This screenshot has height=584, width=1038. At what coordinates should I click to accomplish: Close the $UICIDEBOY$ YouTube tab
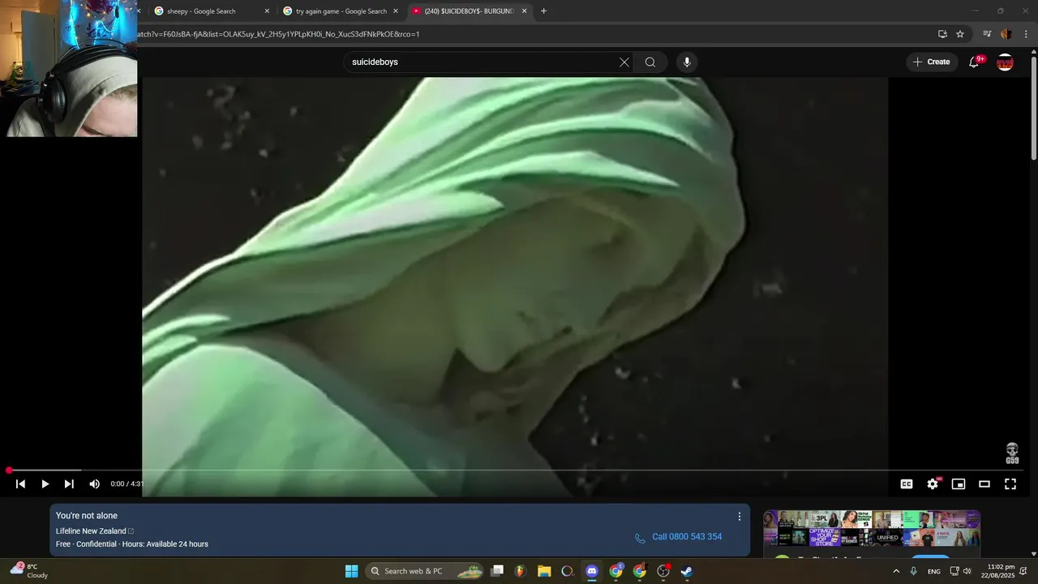tap(525, 11)
